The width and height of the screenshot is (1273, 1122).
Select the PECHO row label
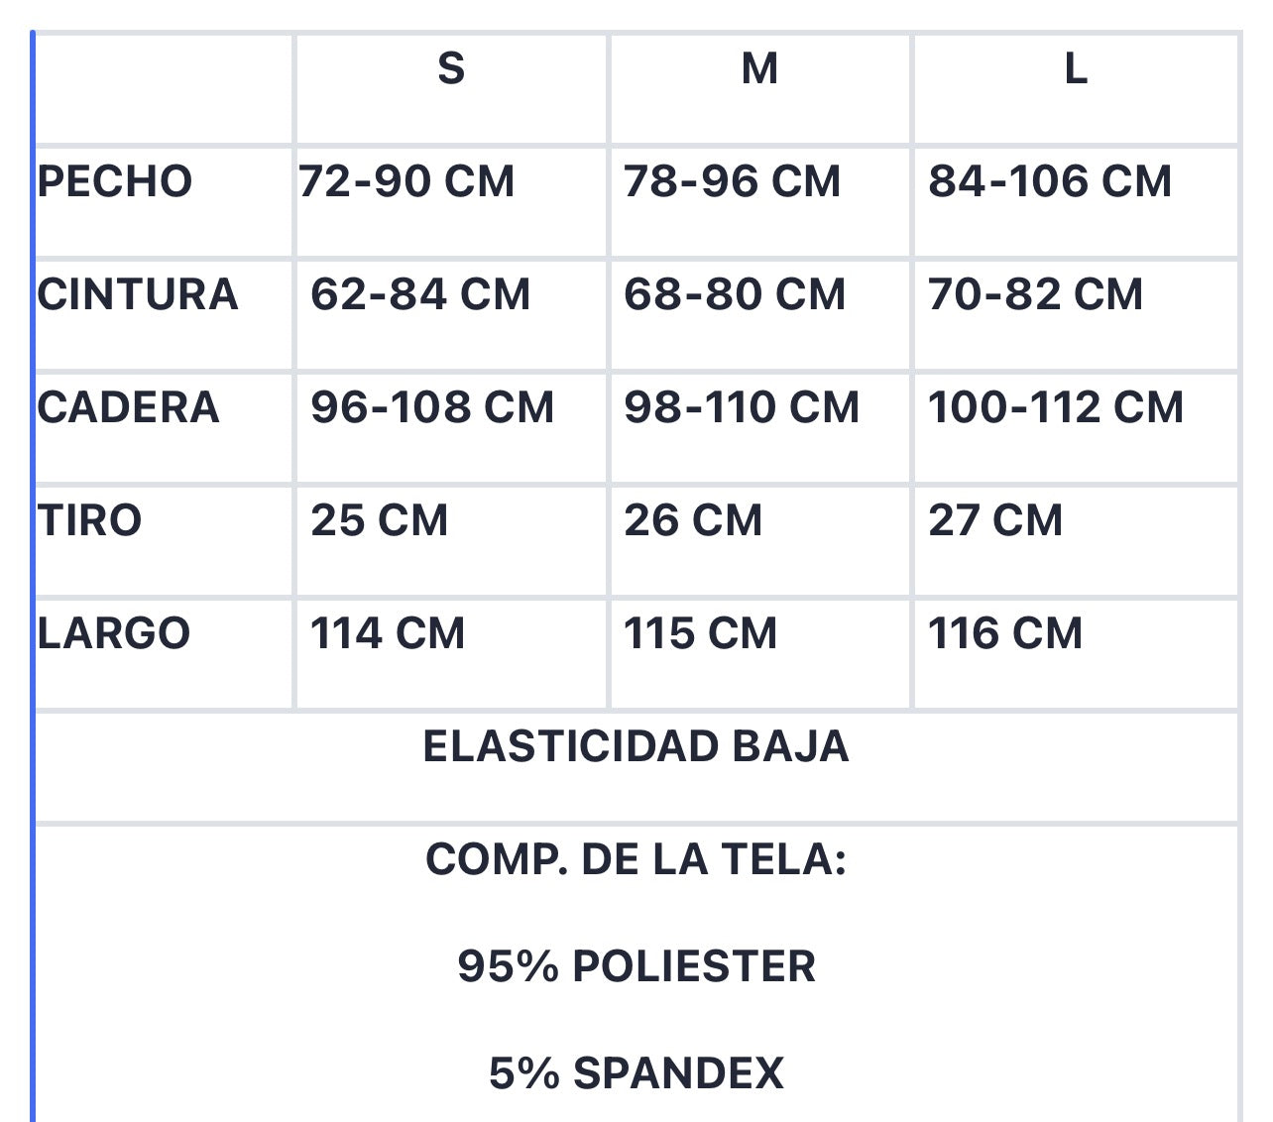point(115,181)
